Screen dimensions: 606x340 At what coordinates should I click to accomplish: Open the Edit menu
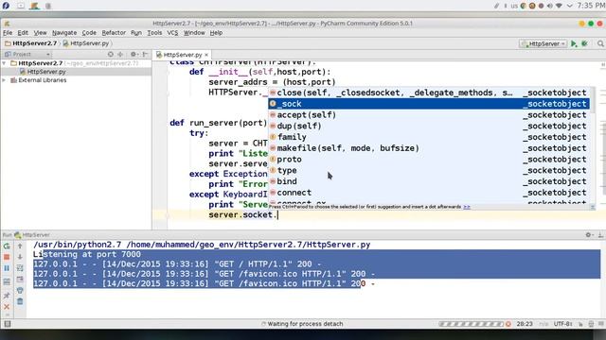pyautogui.click(x=23, y=33)
